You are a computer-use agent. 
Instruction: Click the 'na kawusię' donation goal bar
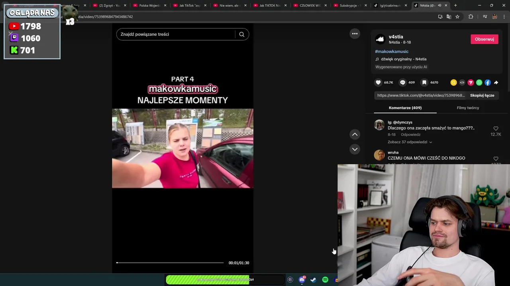point(225,280)
